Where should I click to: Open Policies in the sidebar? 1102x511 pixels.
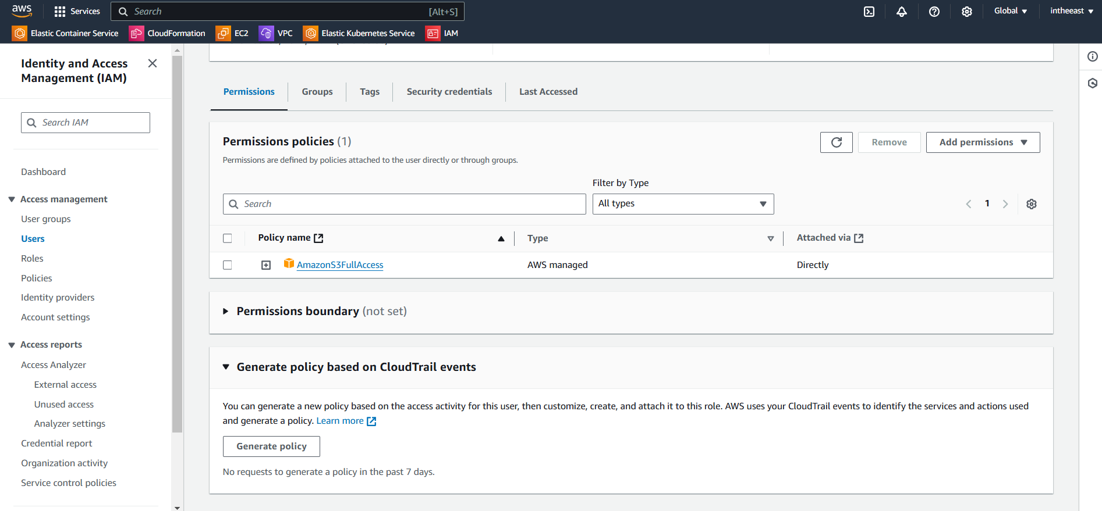(x=37, y=278)
